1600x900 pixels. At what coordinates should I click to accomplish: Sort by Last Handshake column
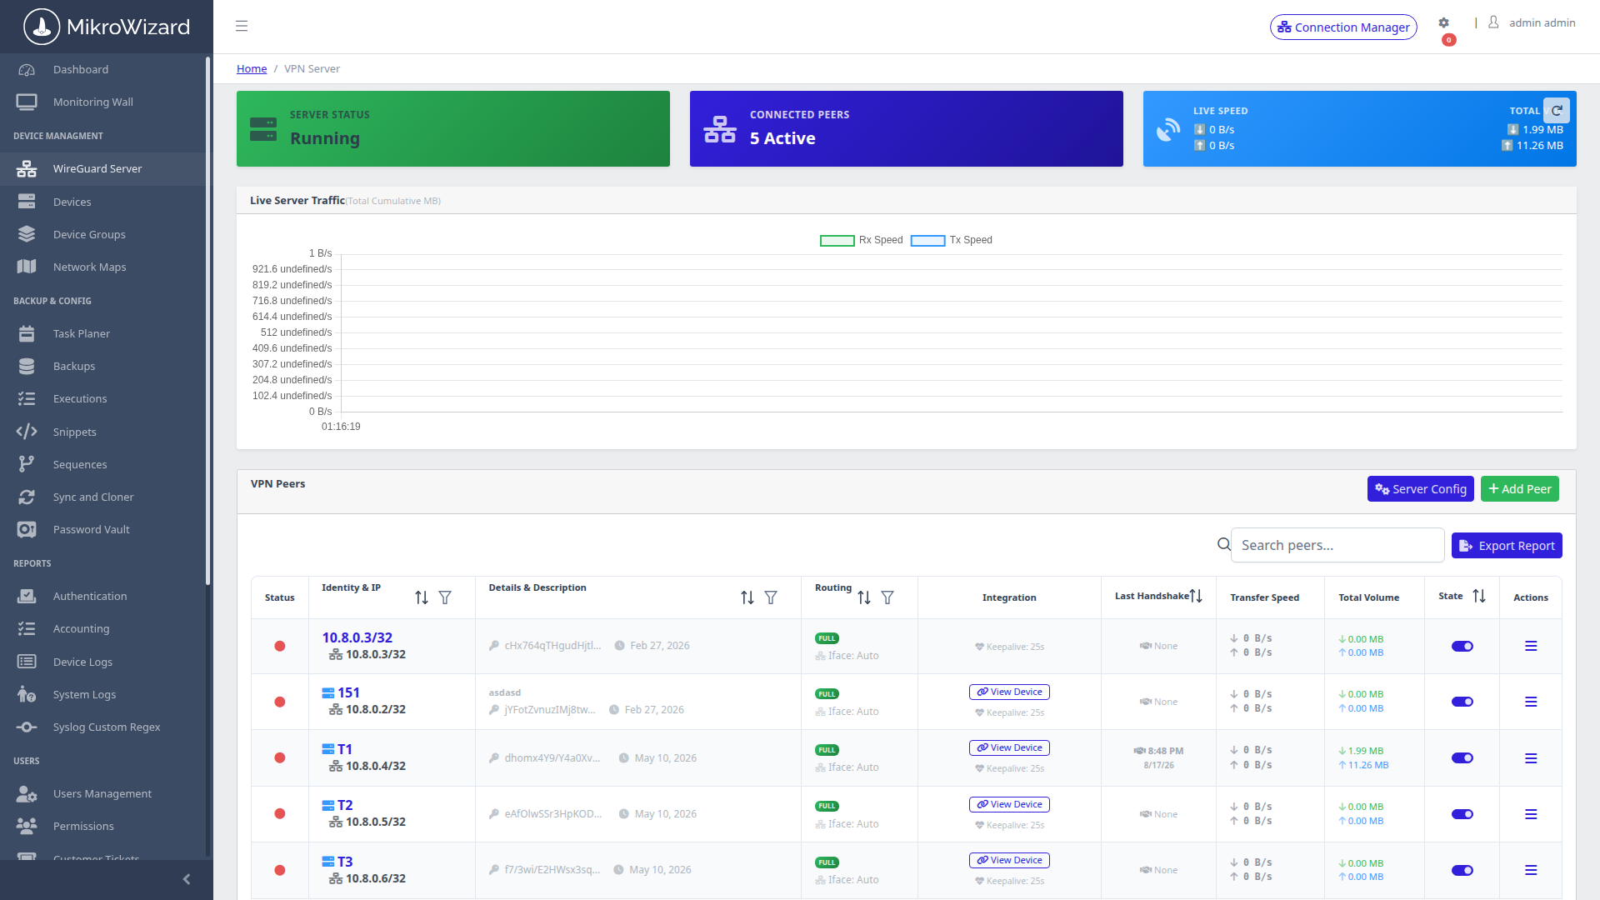point(1196,596)
